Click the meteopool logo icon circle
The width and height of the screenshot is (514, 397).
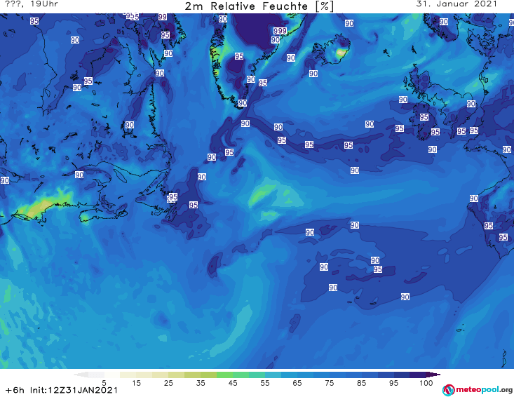pos(449,390)
